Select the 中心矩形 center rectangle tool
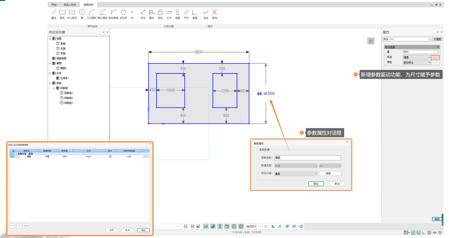The width and height of the screenshot is (449, 238). [72, 13]
